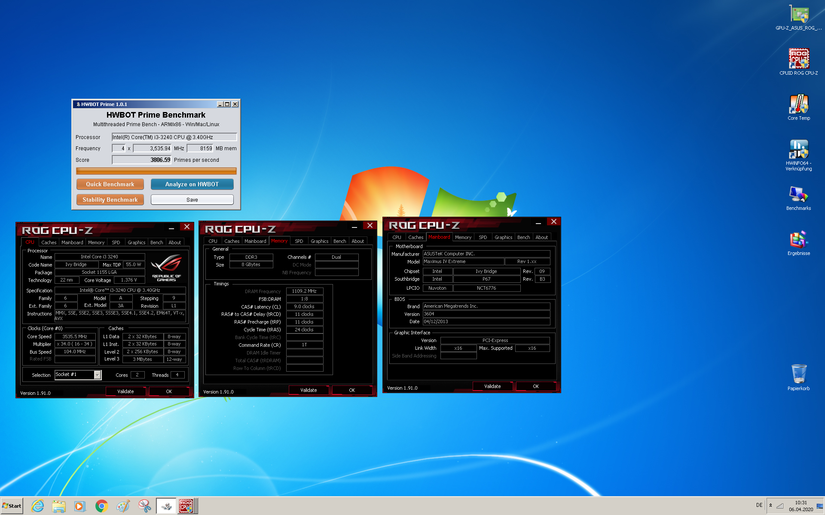Viewport: 825px width, 515px height.
Task: Minimize the HWBOT Prime window
Action: pos(220,104)
